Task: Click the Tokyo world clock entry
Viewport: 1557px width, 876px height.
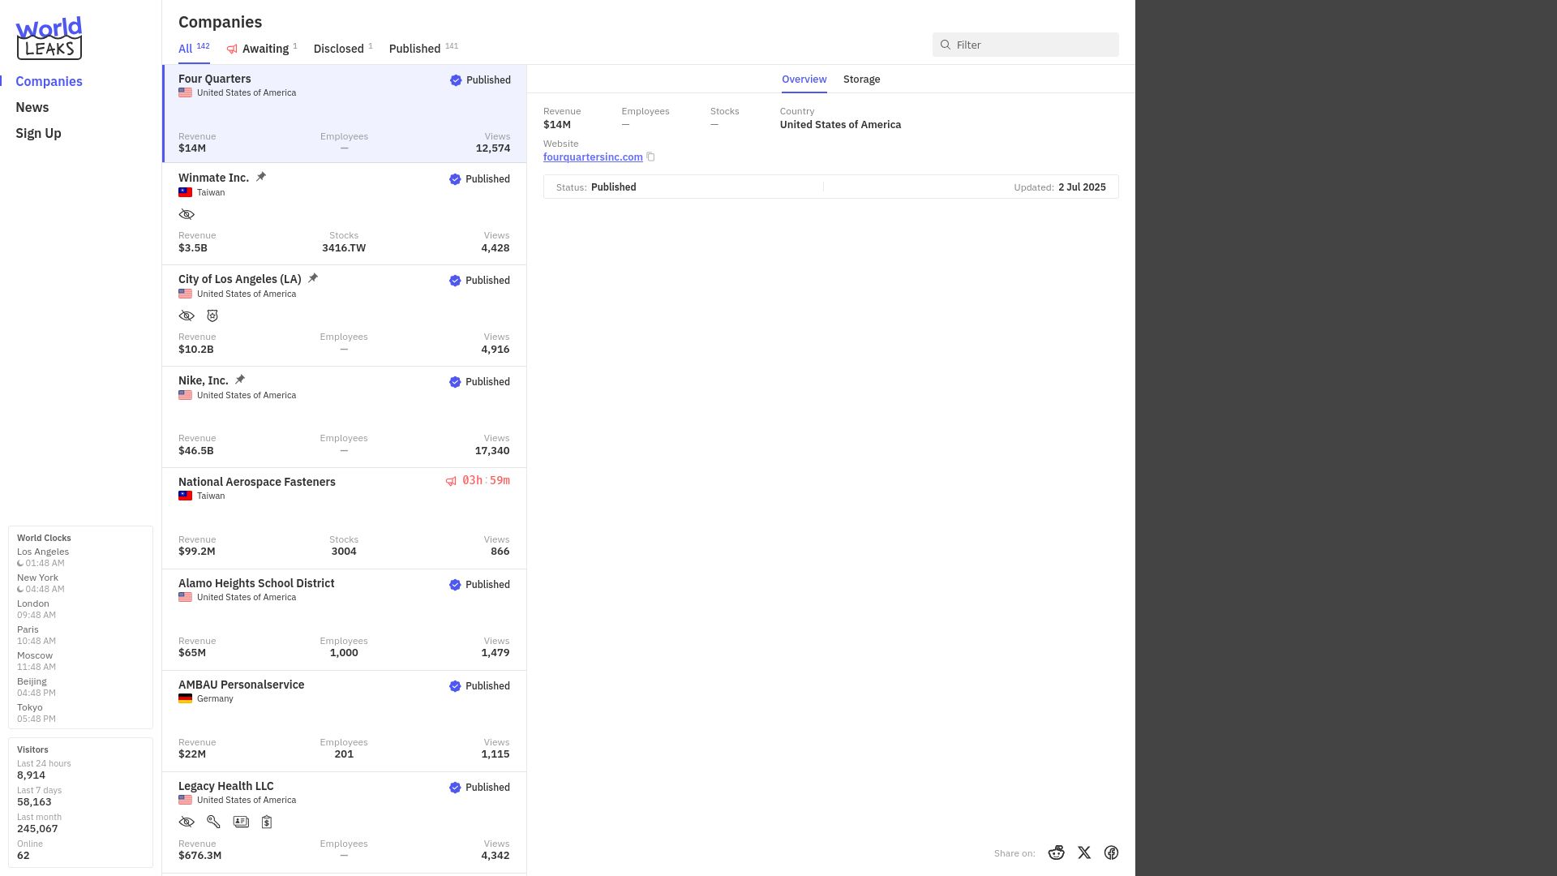Action: click(x=36, y=713)
